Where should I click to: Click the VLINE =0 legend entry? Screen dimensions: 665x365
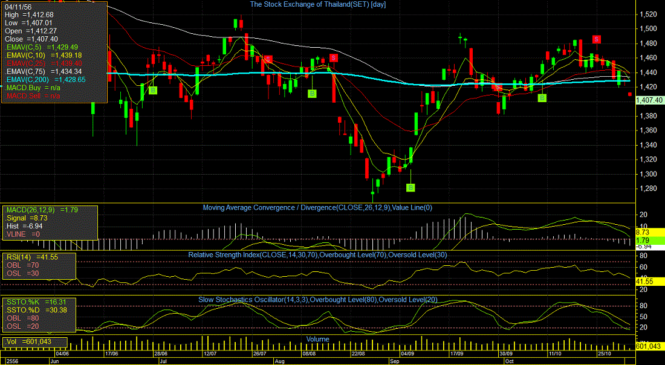[x=22, y=234]
